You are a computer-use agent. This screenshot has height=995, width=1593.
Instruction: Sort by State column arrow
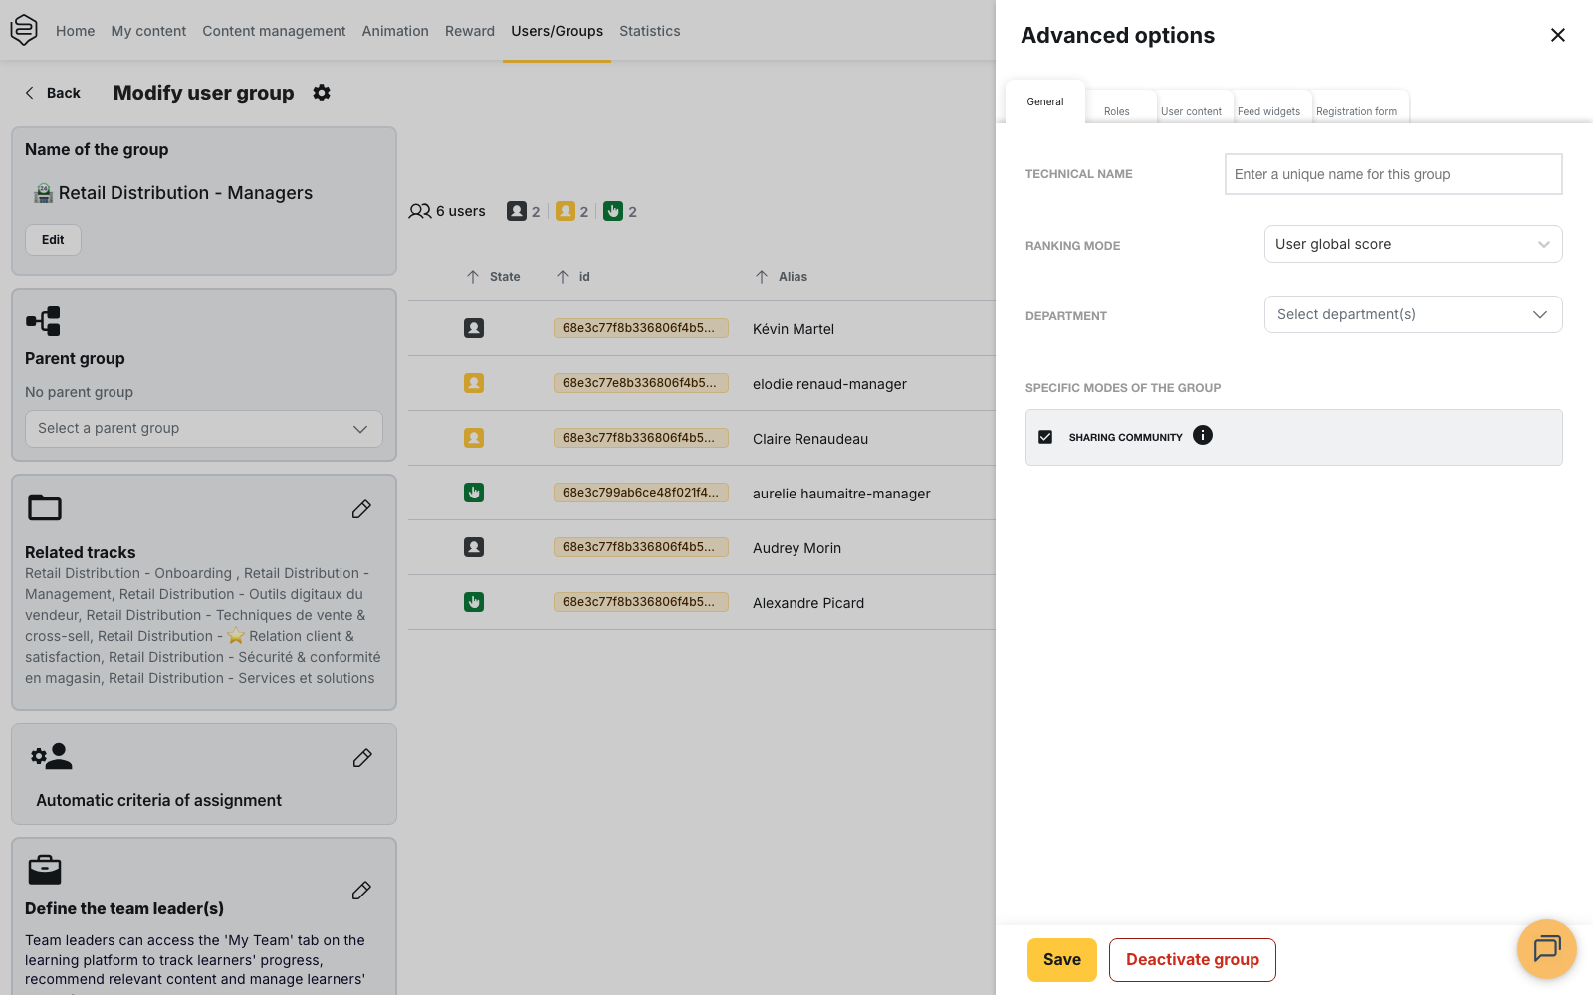[x=473, y=277]
